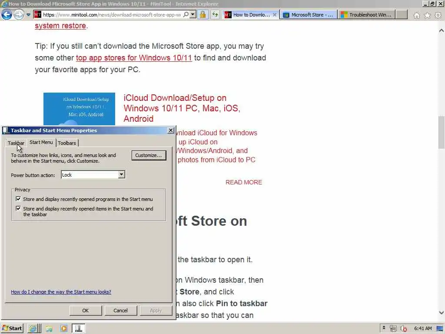445x334 pixels.
Task: Open Favorites star icon in IE
Action: (427, 15)
